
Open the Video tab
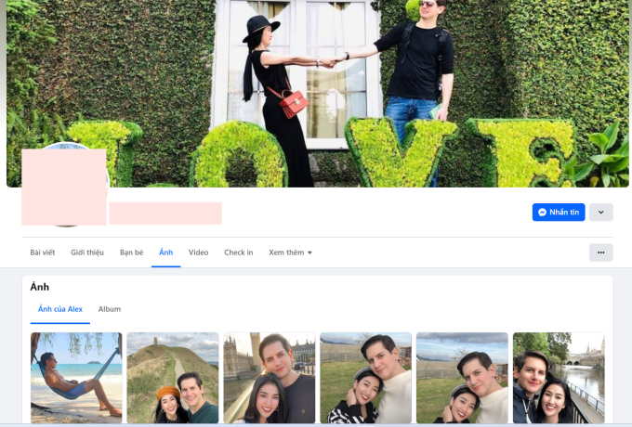[x=198, y=252]
